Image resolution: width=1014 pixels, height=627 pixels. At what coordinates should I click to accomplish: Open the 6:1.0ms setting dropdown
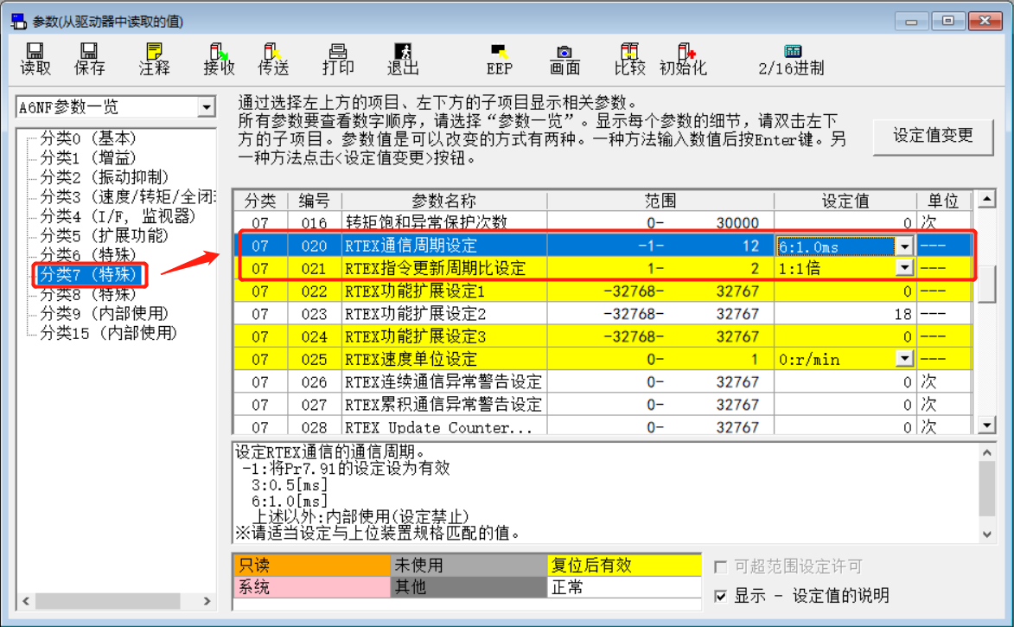pos(906,245)
